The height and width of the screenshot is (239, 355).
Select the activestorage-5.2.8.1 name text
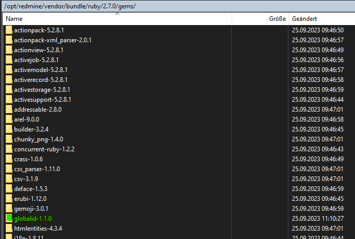(42, 90)
